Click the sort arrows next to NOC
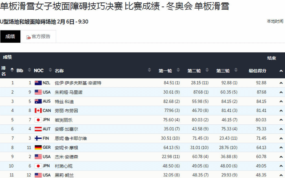 pyautogui.click(x=48, y=71)
